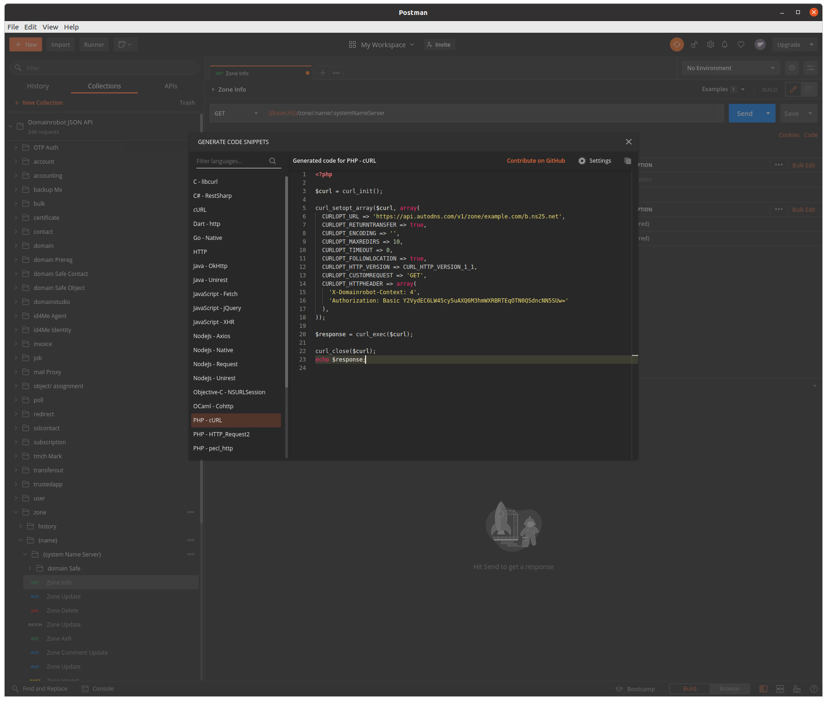Image resolution: width=827 pixels, height=701 pixels.
Task: Open the No Environment dropdown
Action: 730,68
